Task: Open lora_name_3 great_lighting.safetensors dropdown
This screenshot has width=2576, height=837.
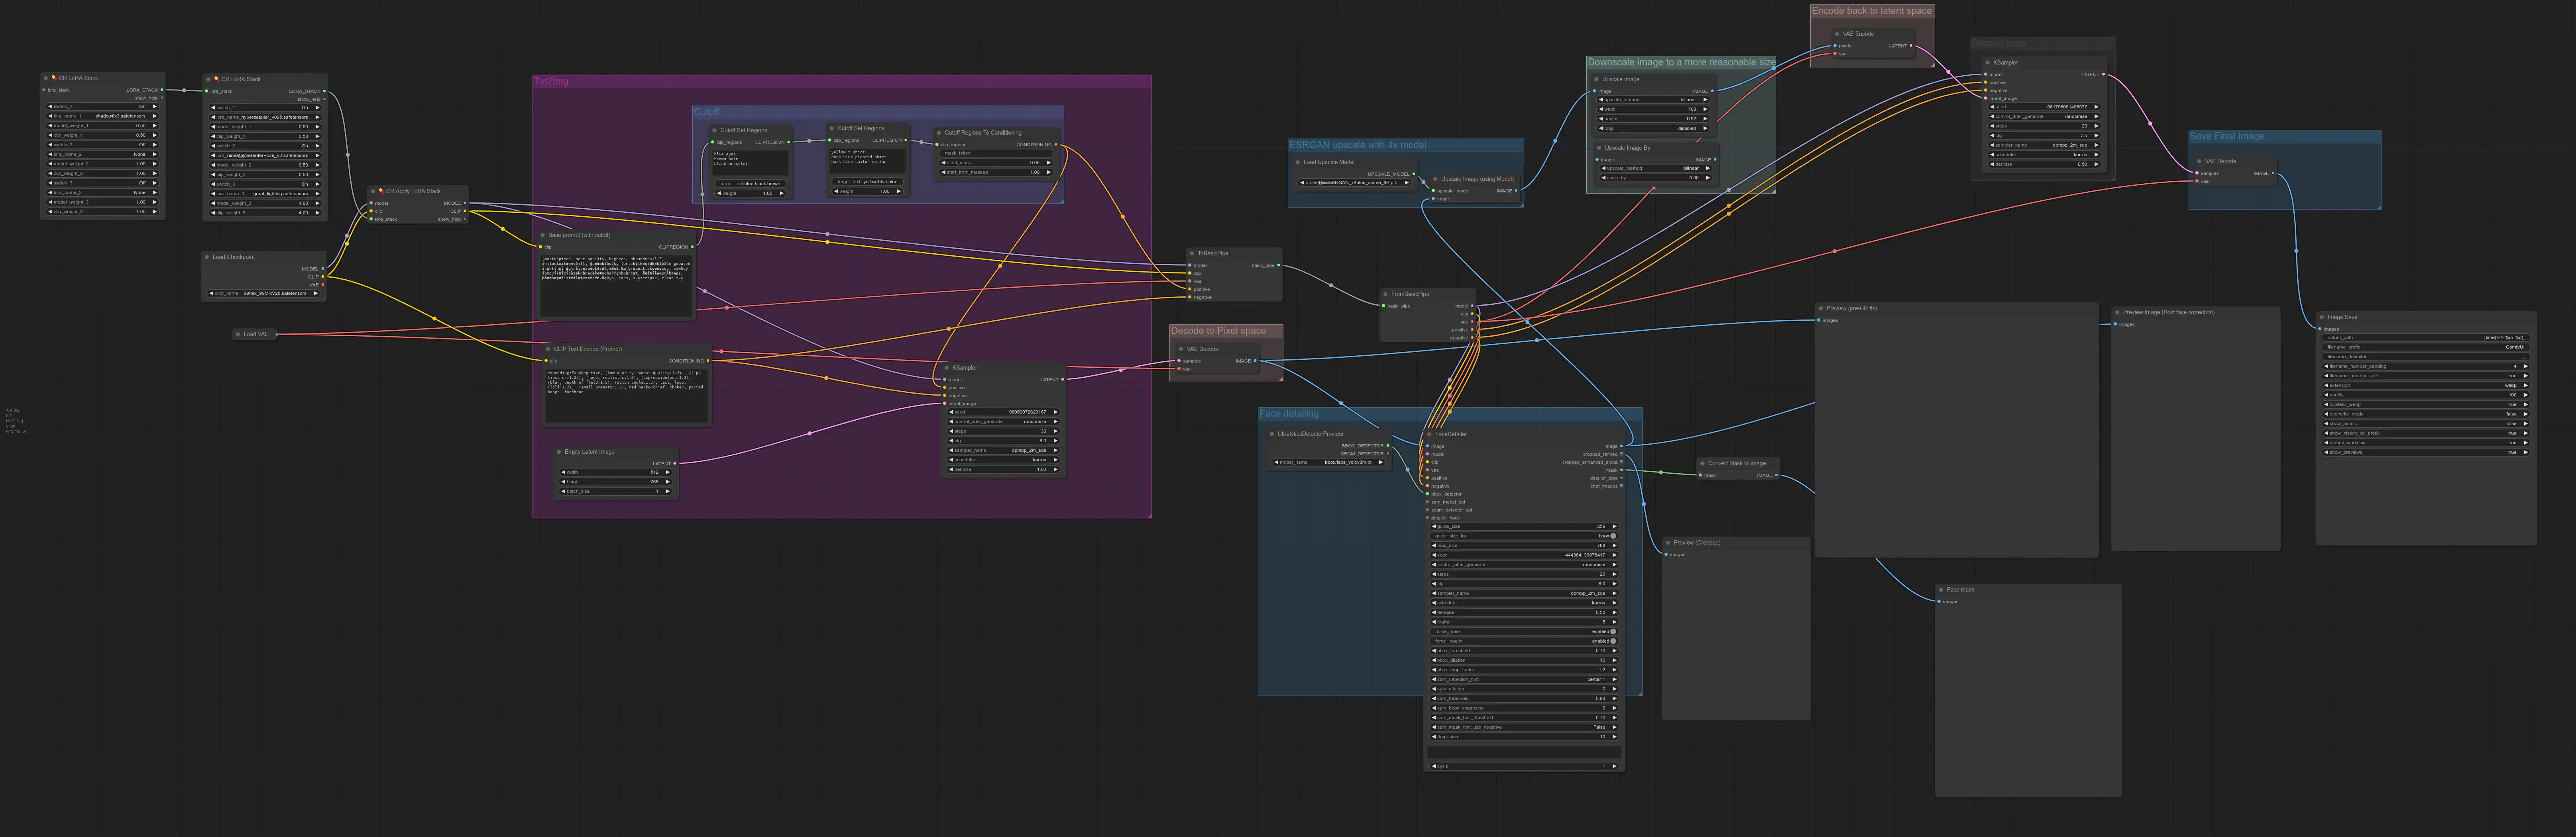Action: [266, 194]
